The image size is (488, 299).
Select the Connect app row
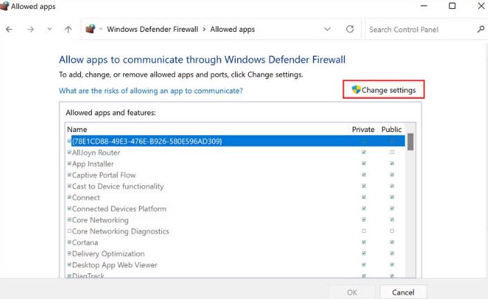[x=236, y=197]
